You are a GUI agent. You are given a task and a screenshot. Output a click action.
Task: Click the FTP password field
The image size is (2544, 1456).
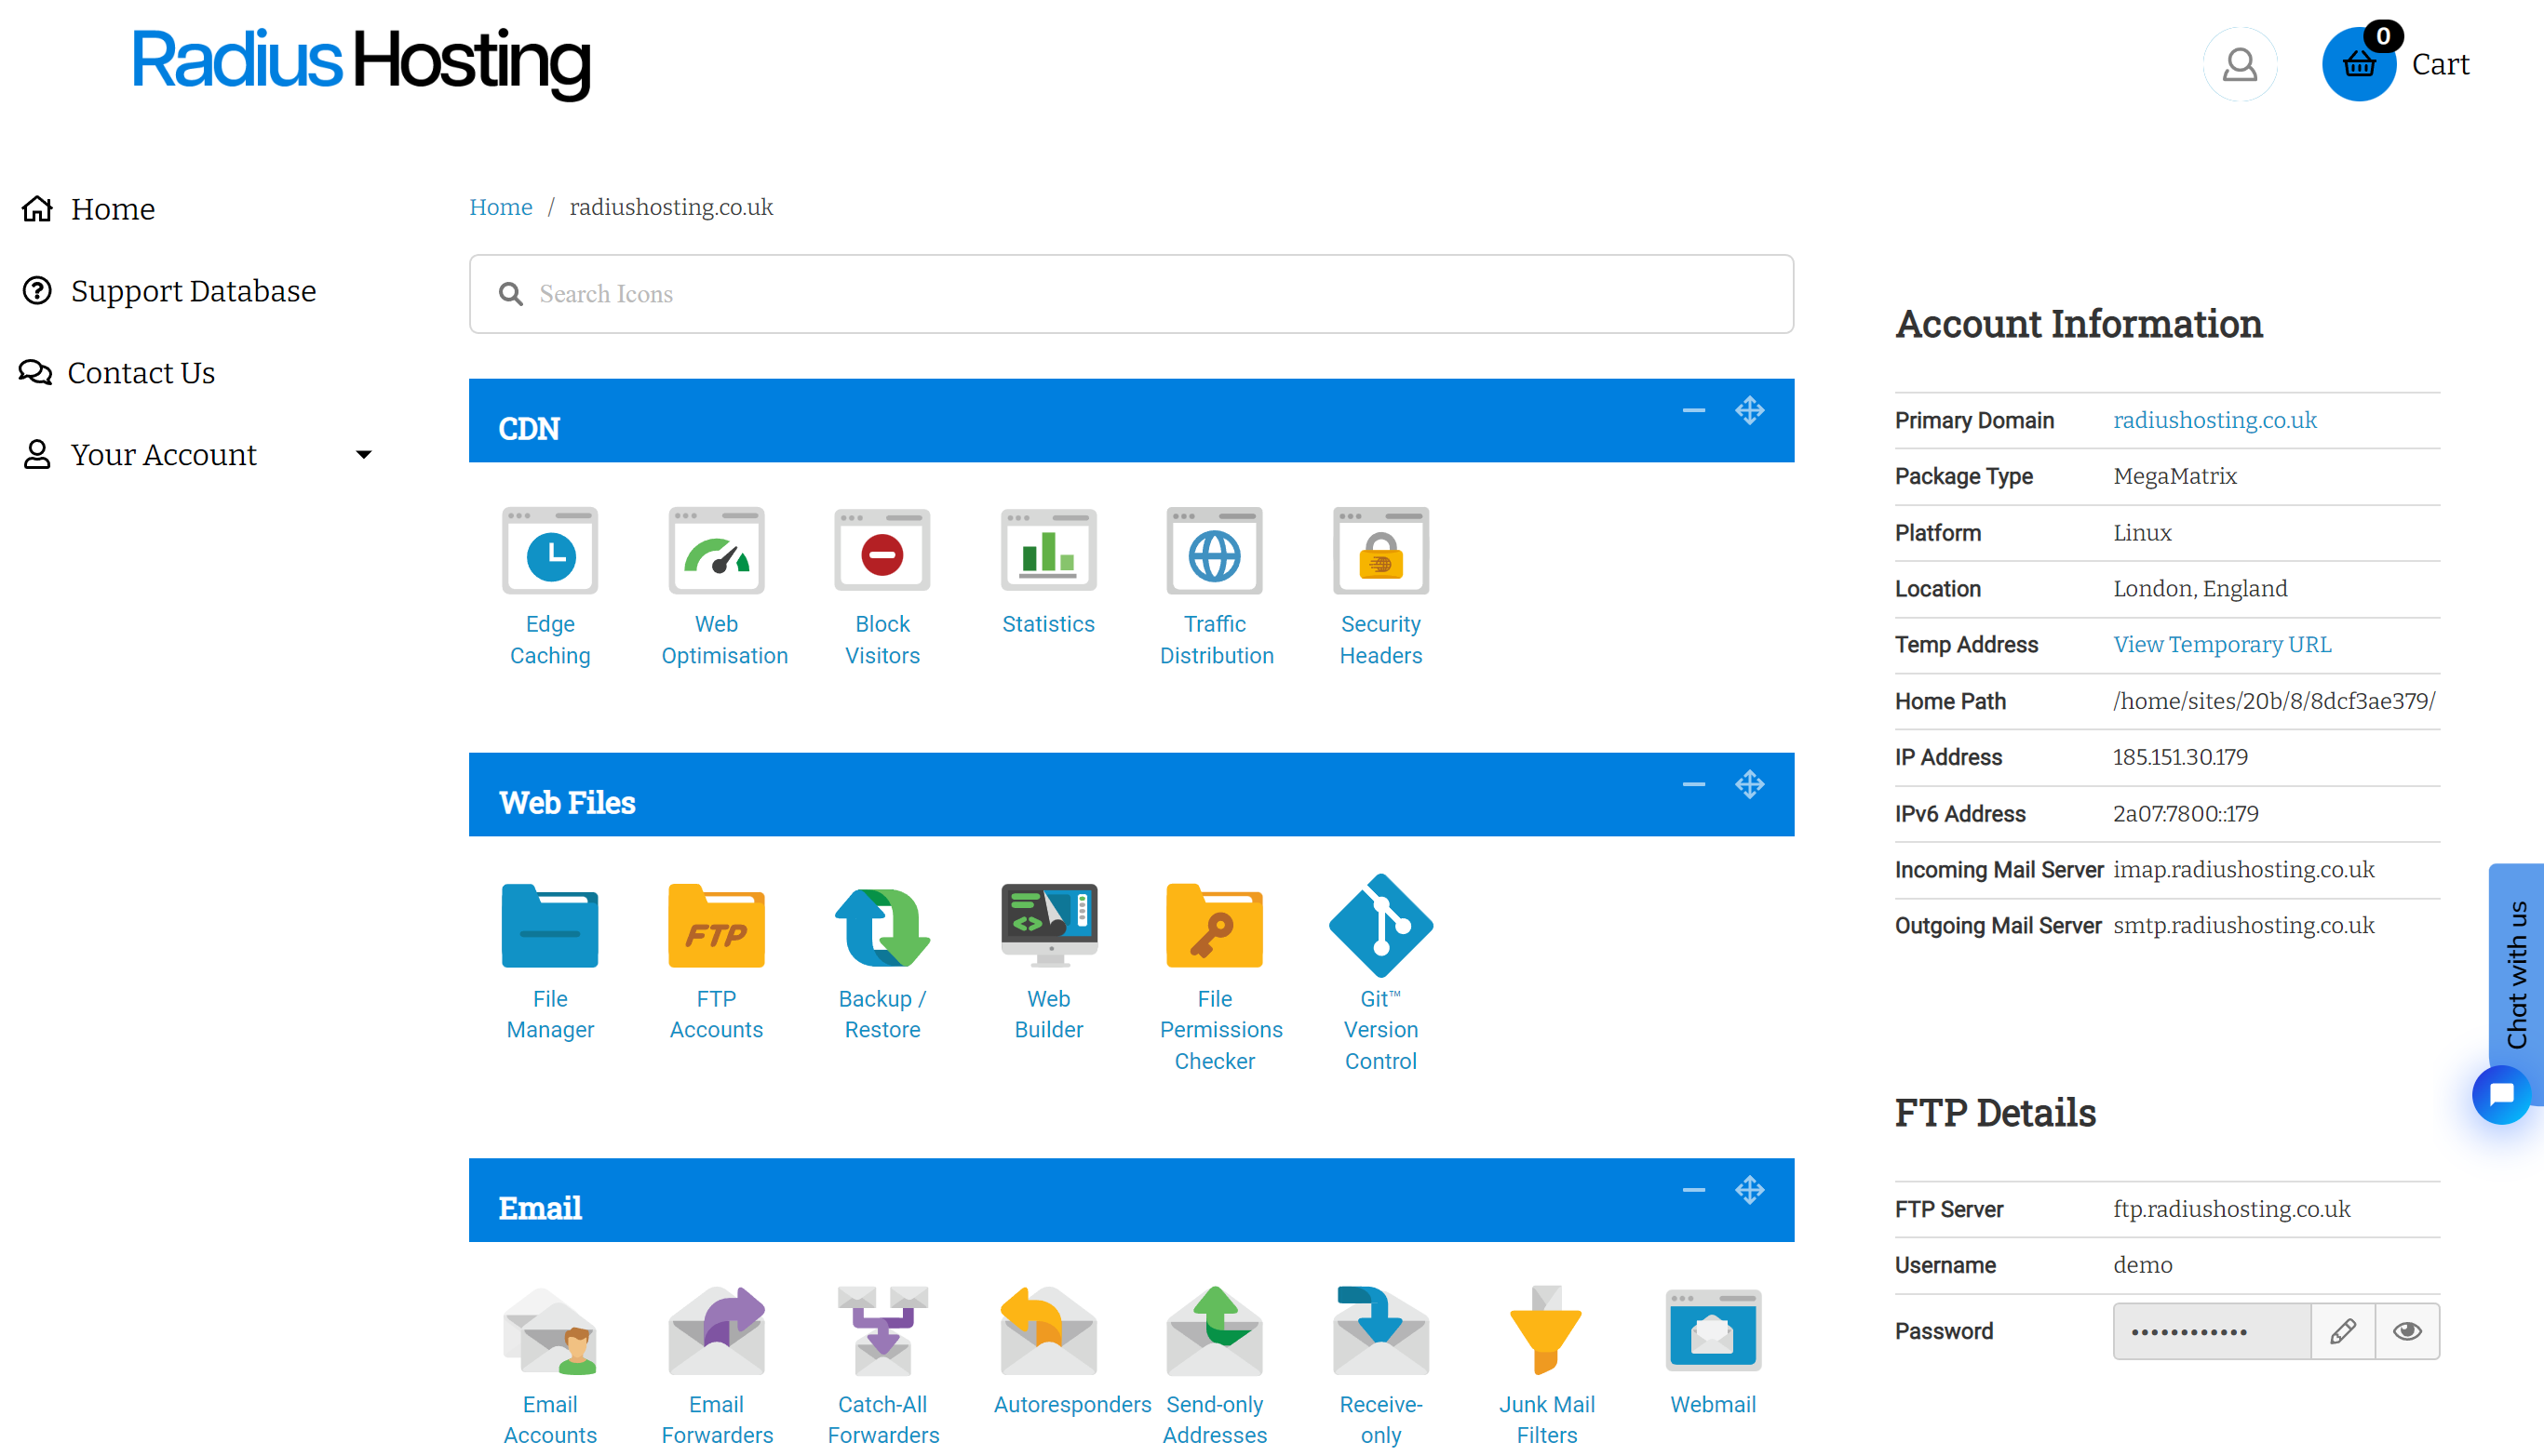click(x=2212, y=1331)
